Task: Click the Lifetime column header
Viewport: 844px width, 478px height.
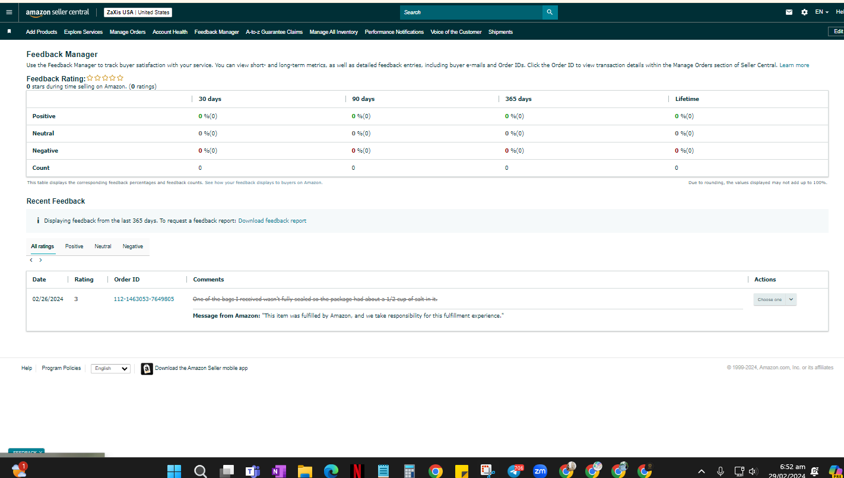Action: pyautogui.click(x=687, y=99)
